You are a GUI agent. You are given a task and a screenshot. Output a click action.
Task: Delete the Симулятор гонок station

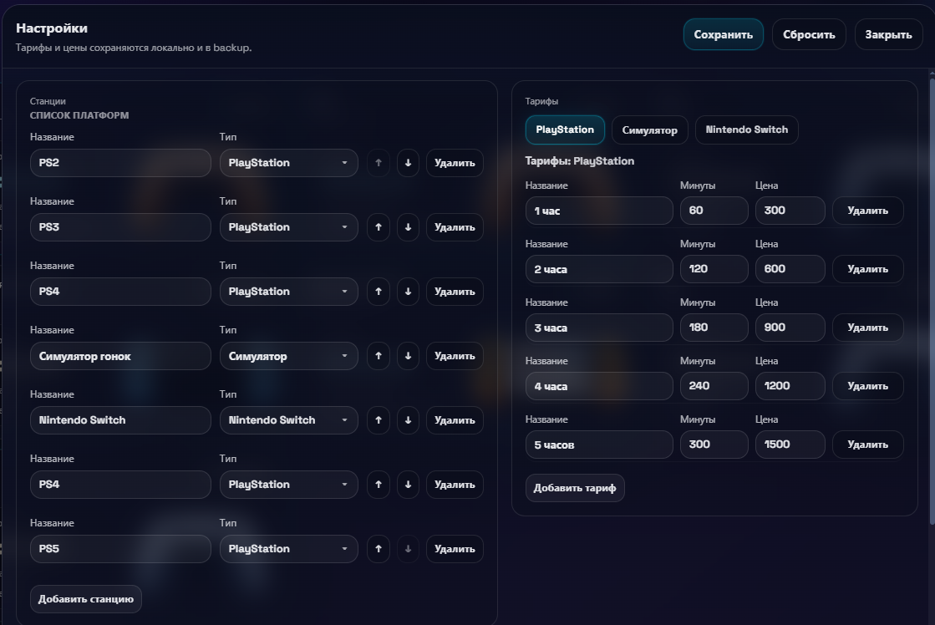pyautogui.click(x=455, y=356)
